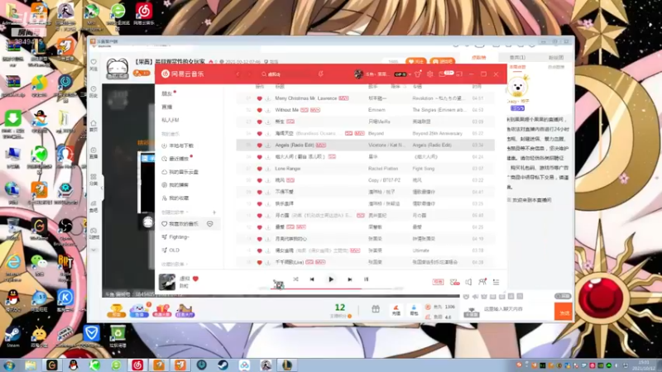
Task: Download the song Lone Ranger
Action: click(267, 169)
